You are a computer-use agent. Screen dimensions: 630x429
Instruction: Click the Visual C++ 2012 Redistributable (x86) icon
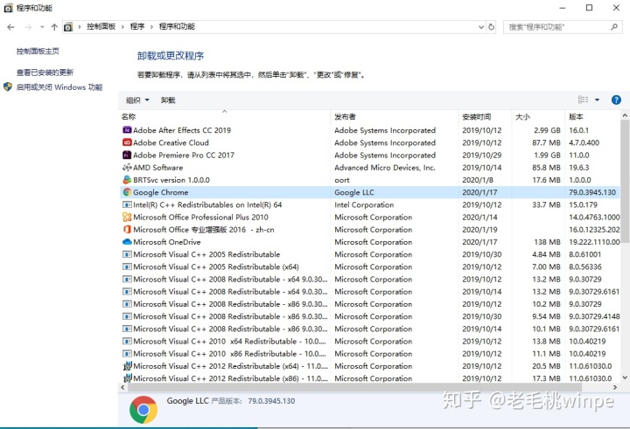coord(128,378)
